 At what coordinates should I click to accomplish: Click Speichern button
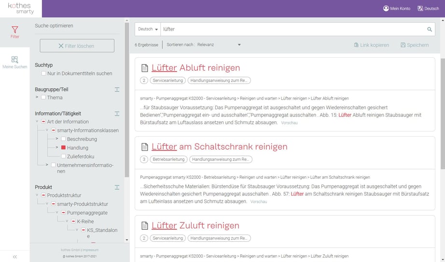tap(415, 45)
